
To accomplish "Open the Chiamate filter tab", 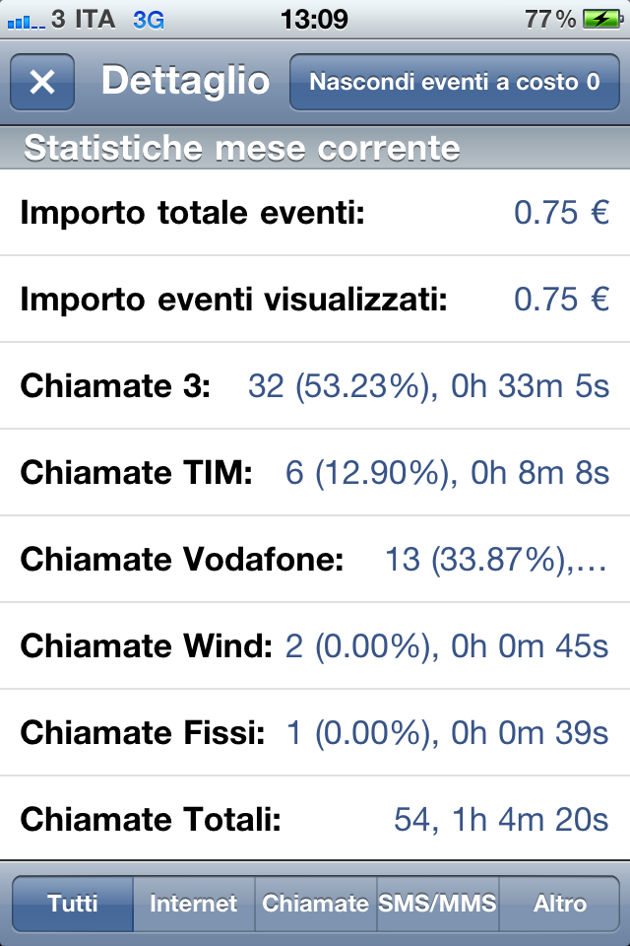I will click(x=316, y=904).
